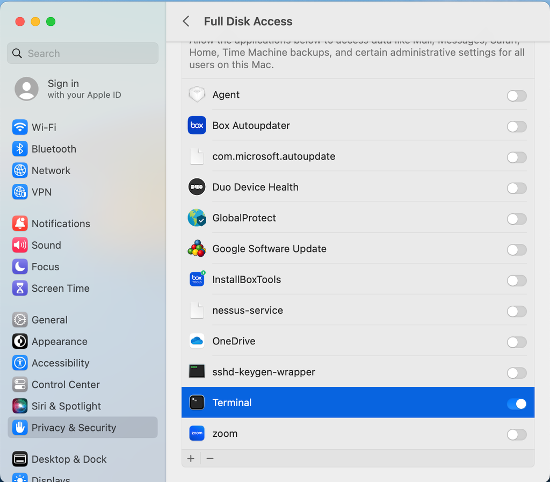Click the Search field in sidebar
550x482 pixels.
[83, 54]
